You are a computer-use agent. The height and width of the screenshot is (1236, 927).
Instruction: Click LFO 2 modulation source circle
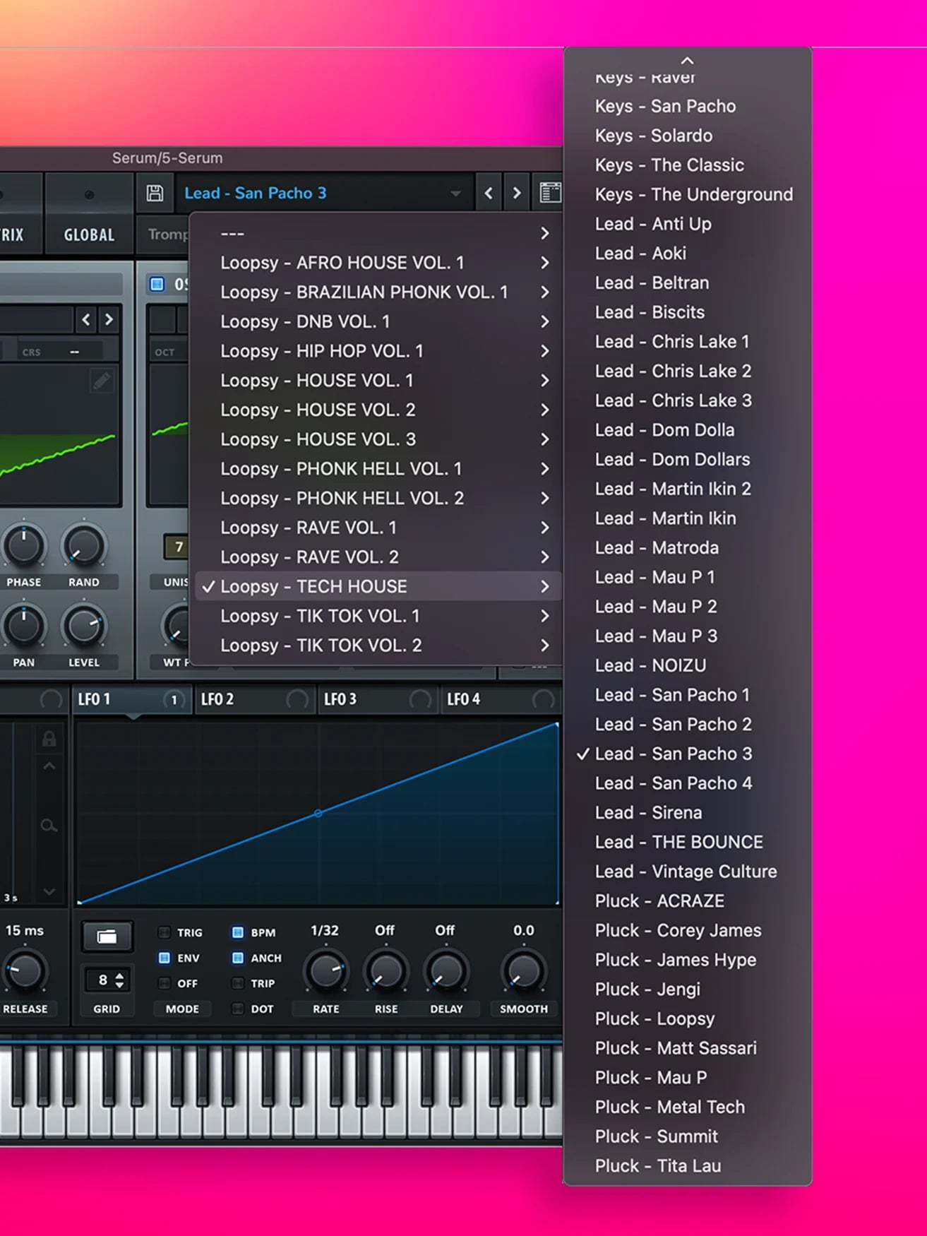click(297, 699)
